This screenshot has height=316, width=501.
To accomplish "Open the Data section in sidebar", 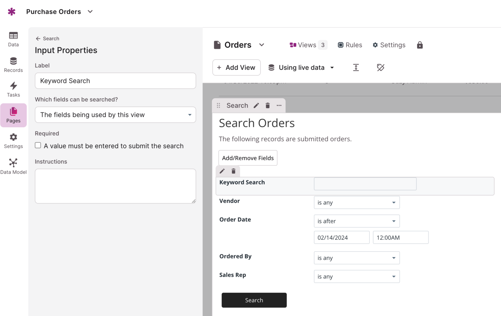I will point(13,39).
